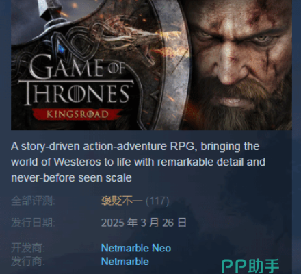301x274 pixels.
Task: Click the GAME OF THRONES title logo
Action: [77, 82]
